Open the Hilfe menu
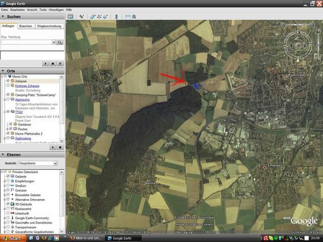The image size is (323, 242). (69, 10)
